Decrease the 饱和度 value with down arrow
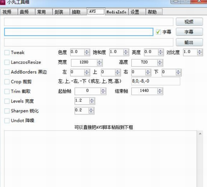 pyautogui.click(x=126, y=54)
